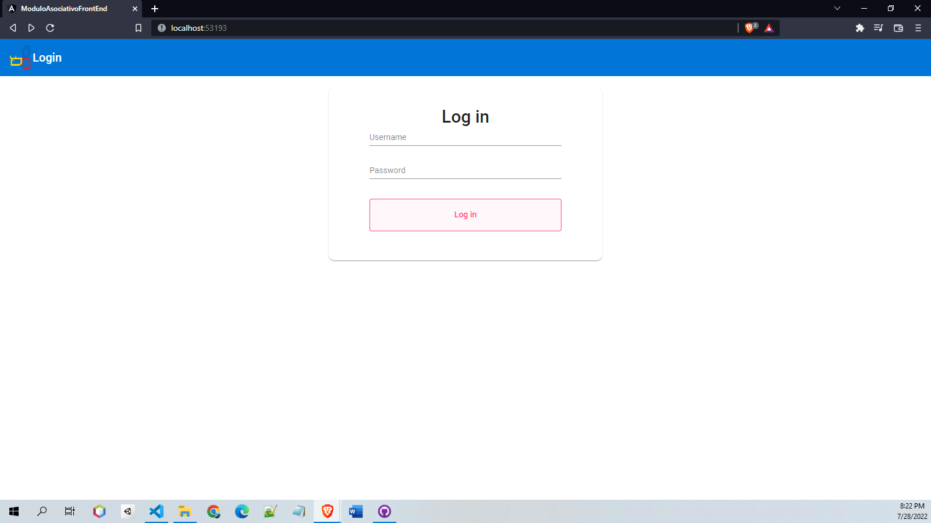Click the site info icon in address bar

pyautogui.click(x=162, y=28)
